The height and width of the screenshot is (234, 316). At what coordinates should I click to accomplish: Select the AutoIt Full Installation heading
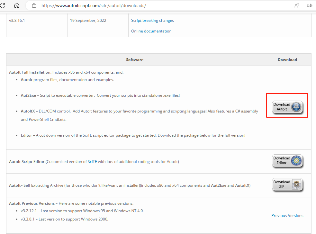[30, 72]
